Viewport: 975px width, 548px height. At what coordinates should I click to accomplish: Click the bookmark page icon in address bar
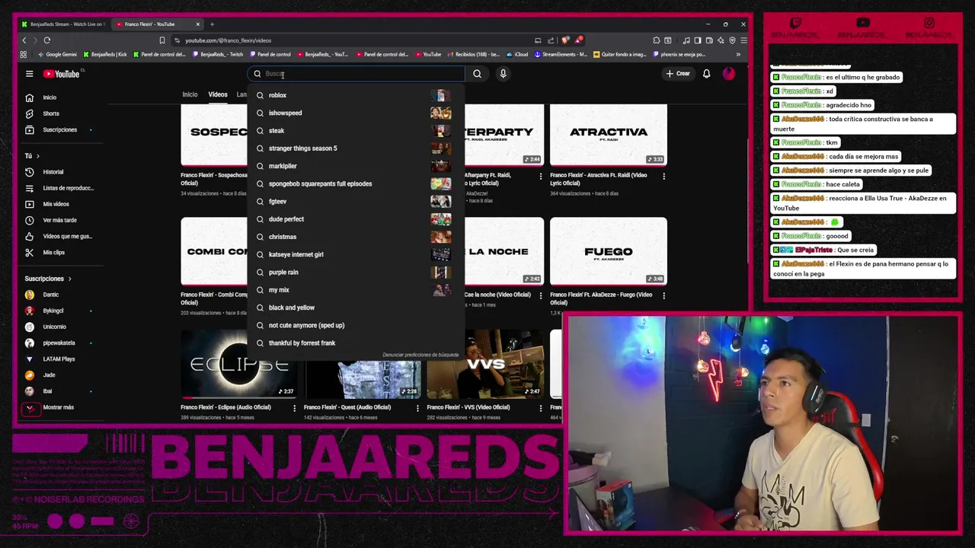(x=161, y=40)
